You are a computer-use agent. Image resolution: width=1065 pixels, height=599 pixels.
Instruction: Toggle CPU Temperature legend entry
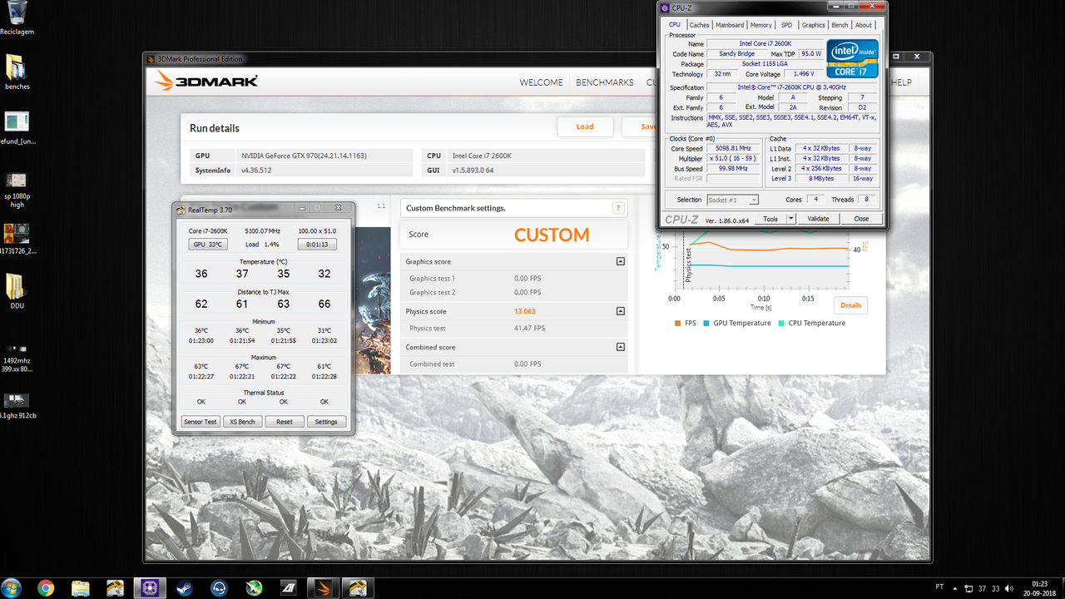(x=811, y=323)
